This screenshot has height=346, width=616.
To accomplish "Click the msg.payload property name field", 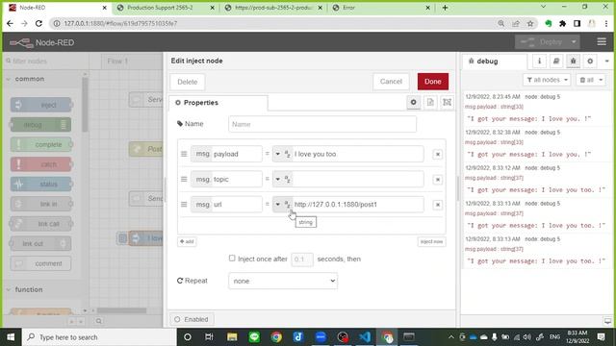I will [226, 154].
